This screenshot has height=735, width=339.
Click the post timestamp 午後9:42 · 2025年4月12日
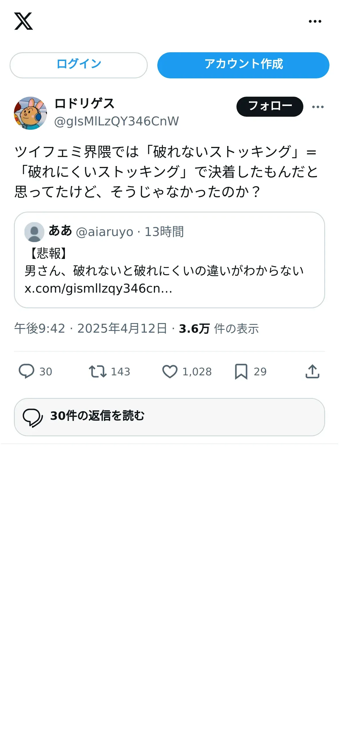[90, 329]
